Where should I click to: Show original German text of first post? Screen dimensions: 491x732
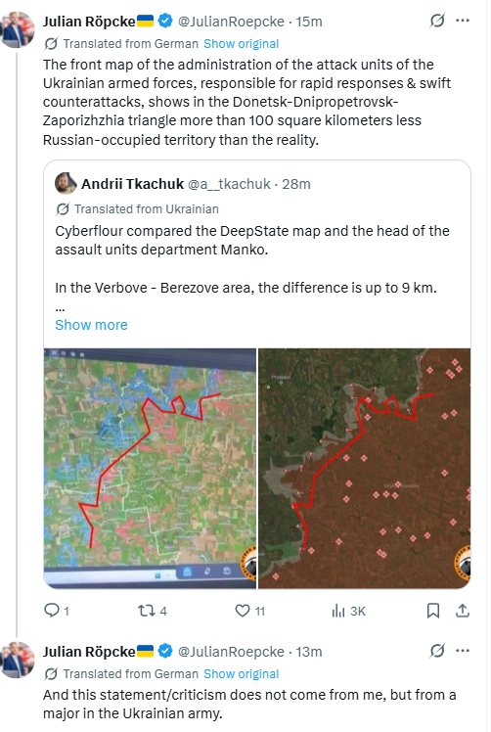pyautogui.click(x=242, y=43)
